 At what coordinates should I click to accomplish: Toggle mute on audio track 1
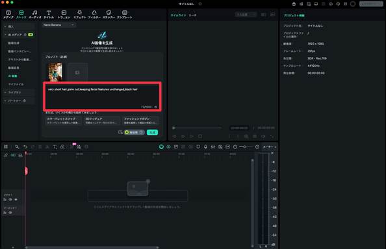coord(10,213)
